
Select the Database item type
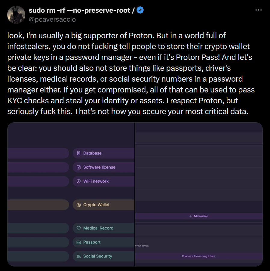coord(103,153)
